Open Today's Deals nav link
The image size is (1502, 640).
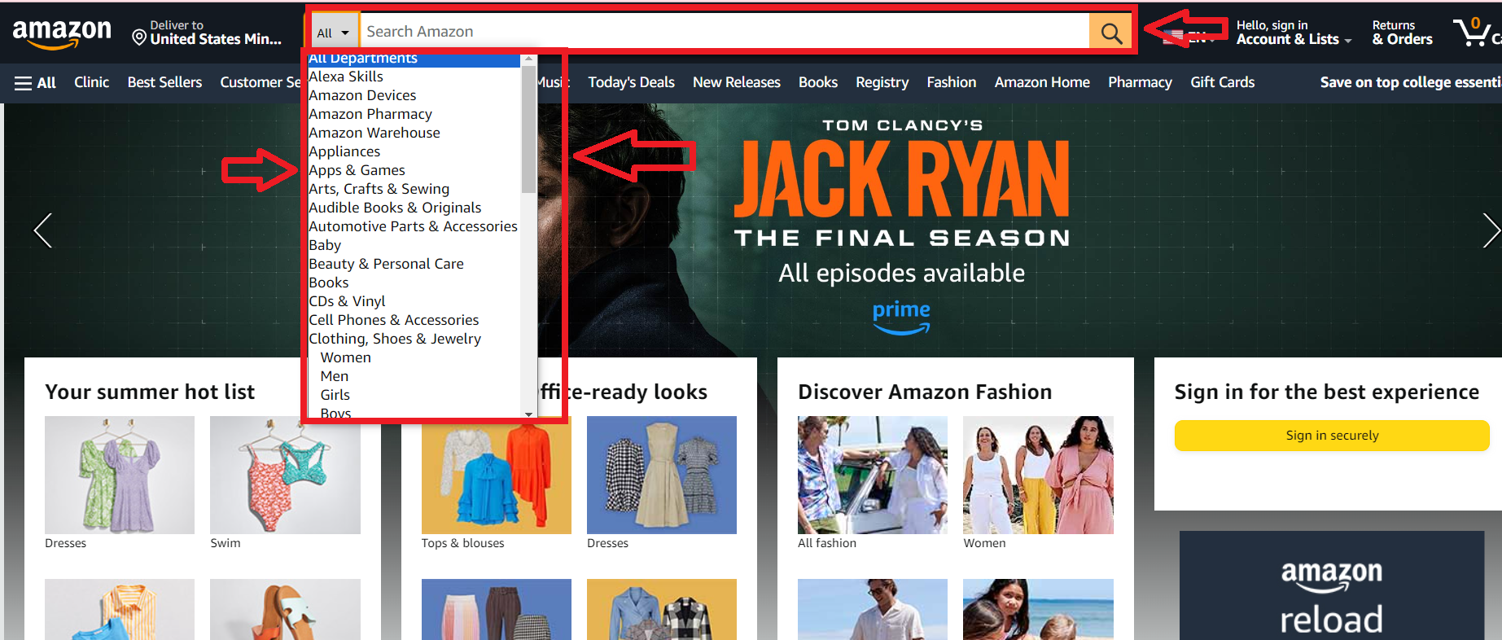[x=631, y=82]
